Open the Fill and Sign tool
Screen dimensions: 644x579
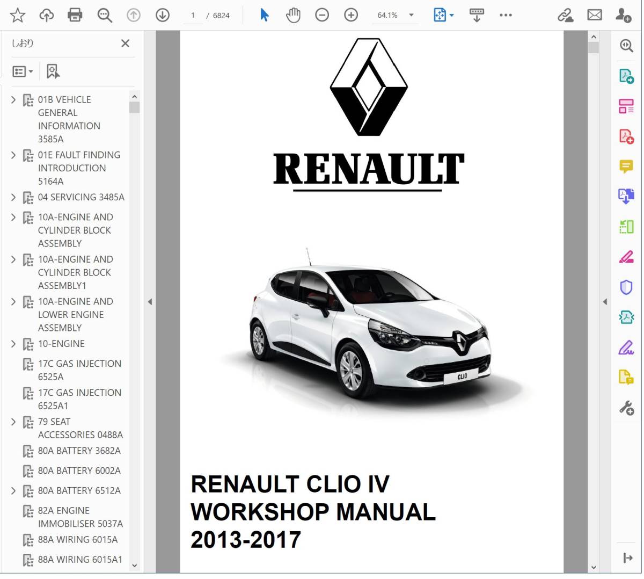(626, 348)
